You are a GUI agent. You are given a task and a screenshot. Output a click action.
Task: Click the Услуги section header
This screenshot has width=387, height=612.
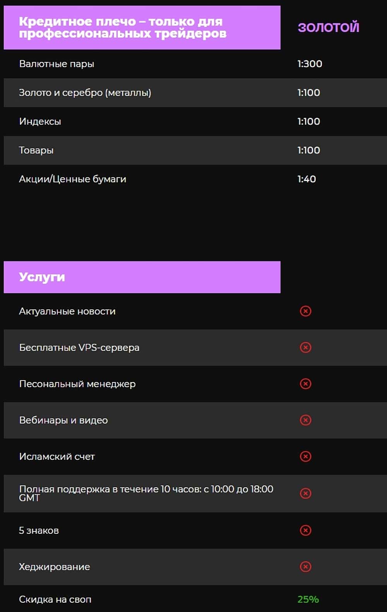(42, 277)
